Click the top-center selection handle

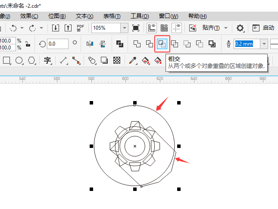(135, 103)
